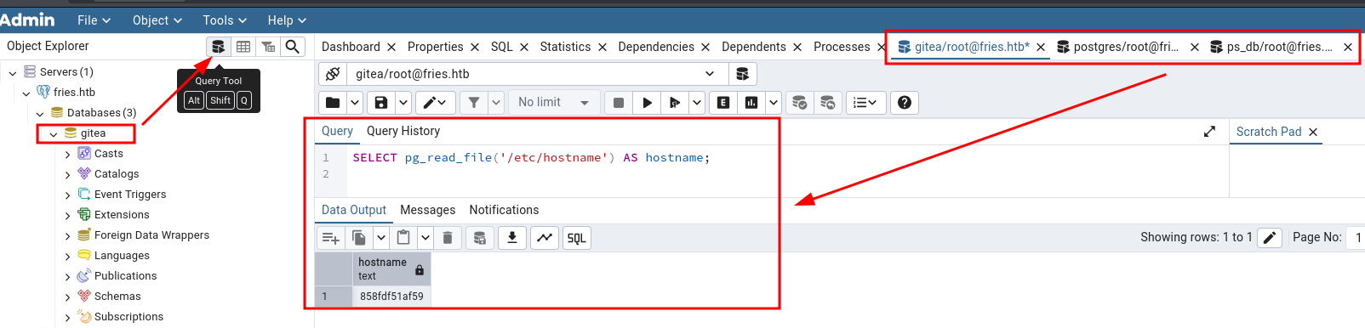The height and width of the screenshot is (328, 1365).
Task: Open the Messages tab
Action: (428, 210)
